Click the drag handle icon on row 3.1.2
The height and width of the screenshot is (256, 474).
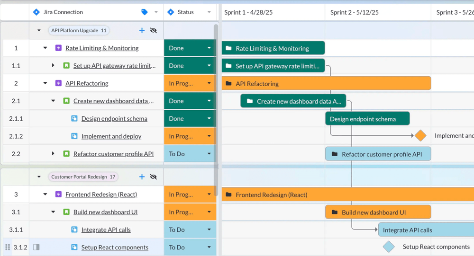tap(7, 247)
